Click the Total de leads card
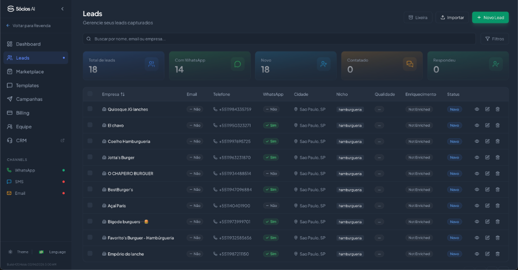Viewport: 518px width, 270px height. 123,66
